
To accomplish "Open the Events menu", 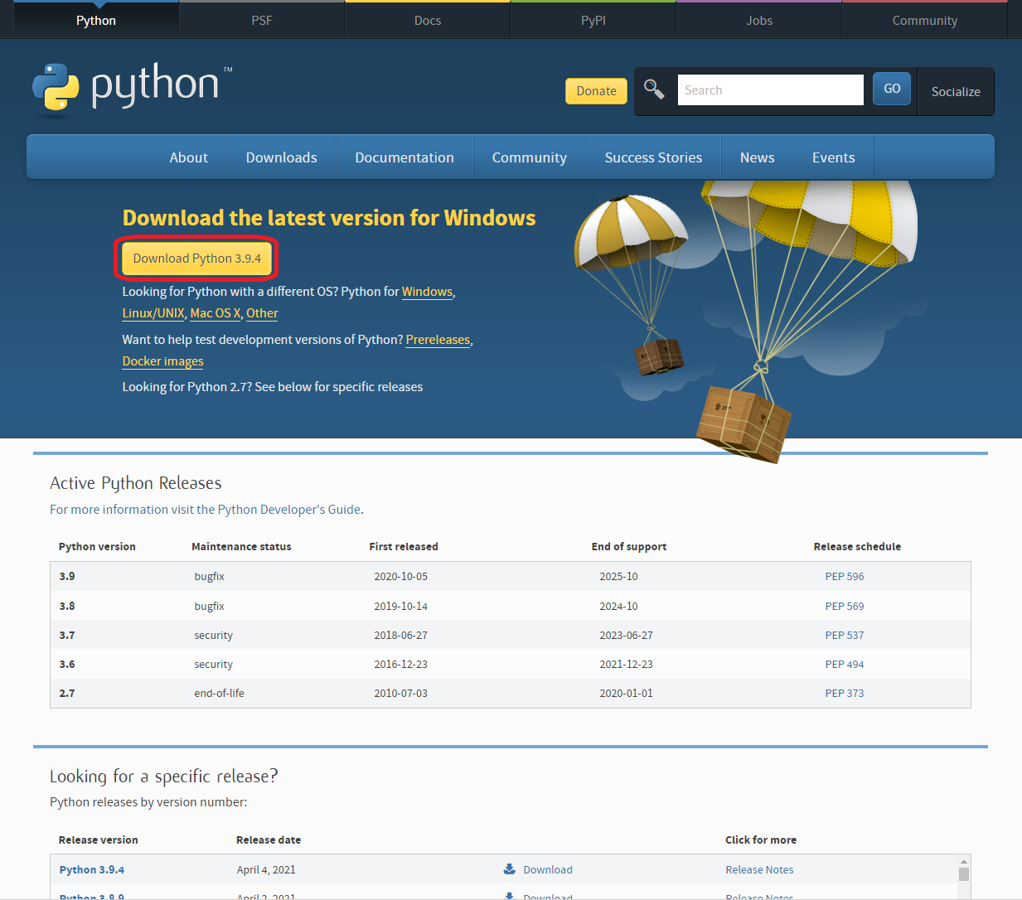I will click(x=834, y=157).
